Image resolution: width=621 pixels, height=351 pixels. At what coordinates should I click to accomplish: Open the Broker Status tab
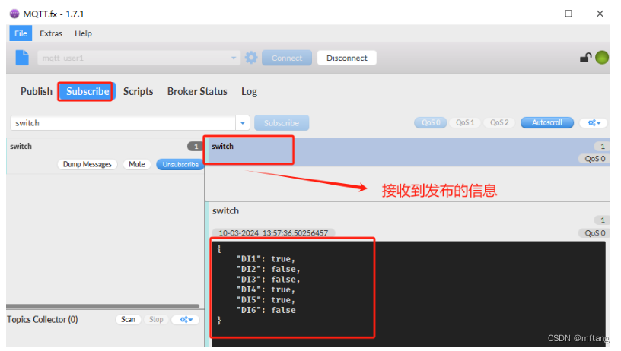[197, 91]
